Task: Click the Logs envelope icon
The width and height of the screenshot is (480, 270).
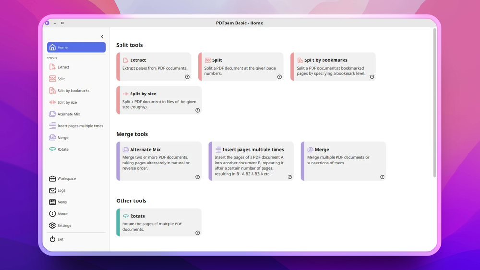Action: (52, 190)
